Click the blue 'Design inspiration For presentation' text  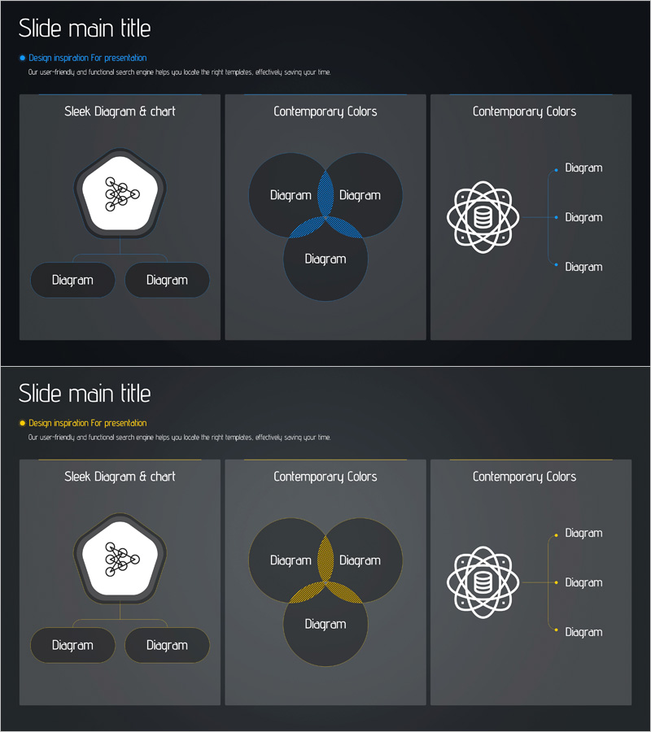tap(88, 59)
